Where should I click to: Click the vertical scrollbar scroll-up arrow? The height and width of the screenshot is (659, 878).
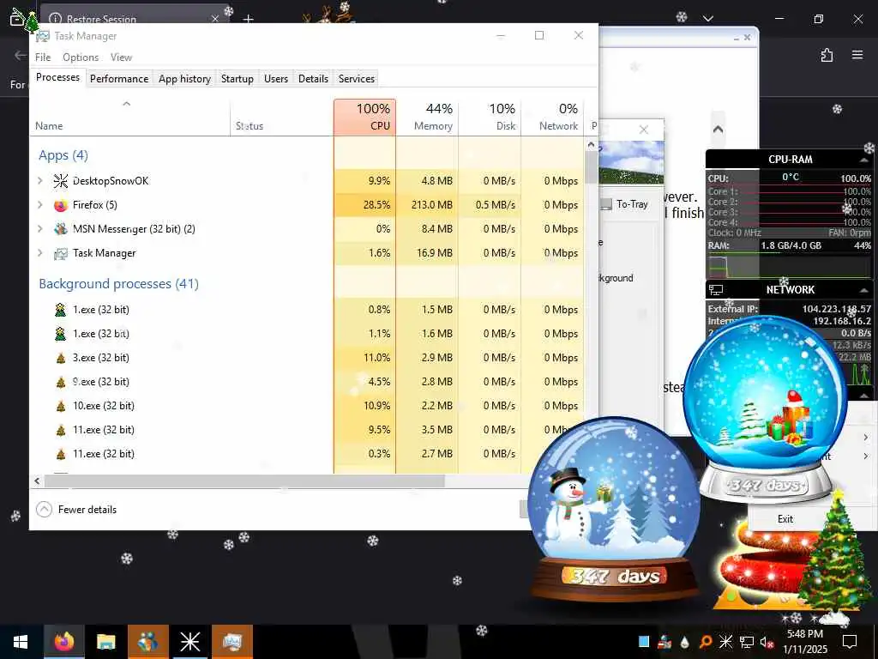coord(591,144)
